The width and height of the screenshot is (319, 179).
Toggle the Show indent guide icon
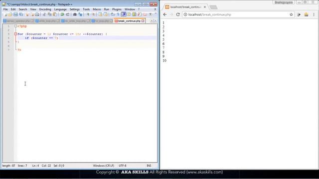[129, 14]
